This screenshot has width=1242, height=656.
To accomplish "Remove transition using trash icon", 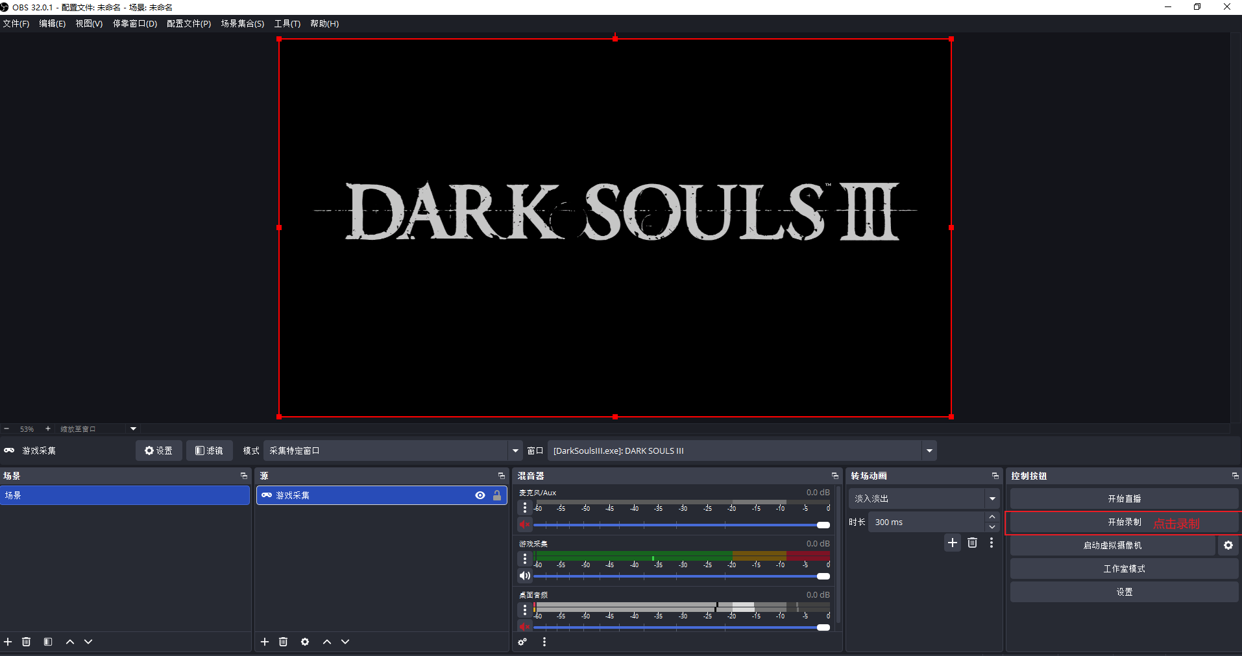I will (972, 543).
